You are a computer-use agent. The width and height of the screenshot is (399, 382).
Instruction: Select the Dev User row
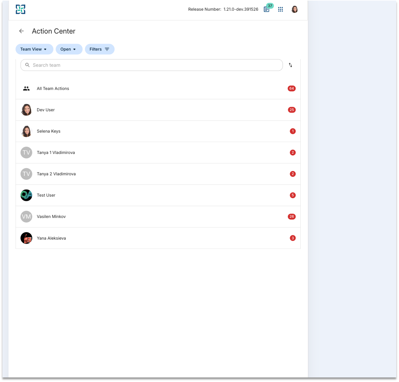coord(158,110)
